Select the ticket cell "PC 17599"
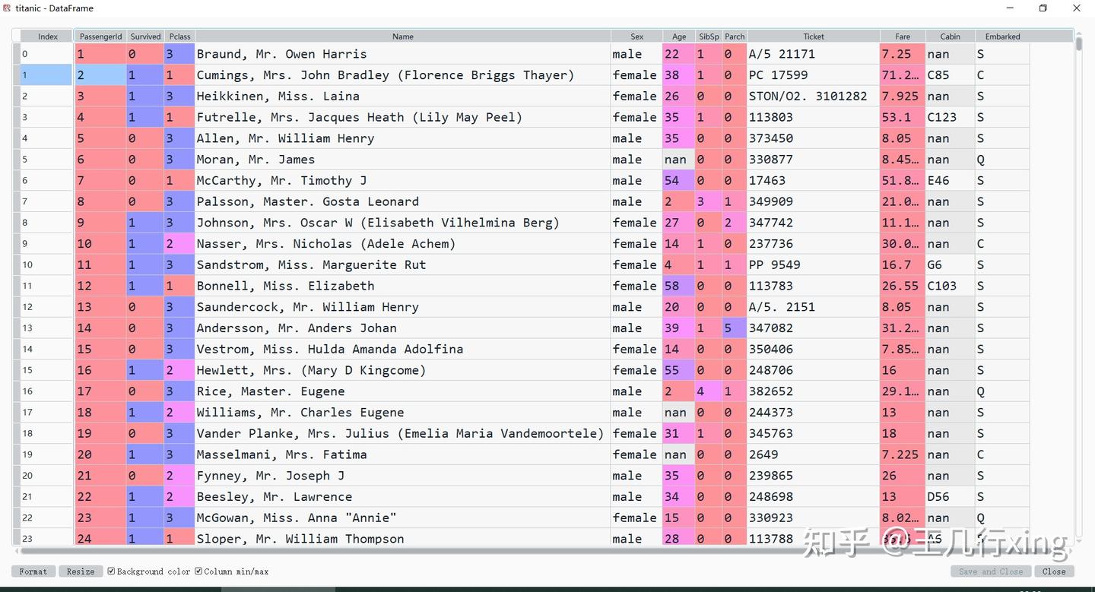This screenshot has height=592, width=1095. point(814,75)
